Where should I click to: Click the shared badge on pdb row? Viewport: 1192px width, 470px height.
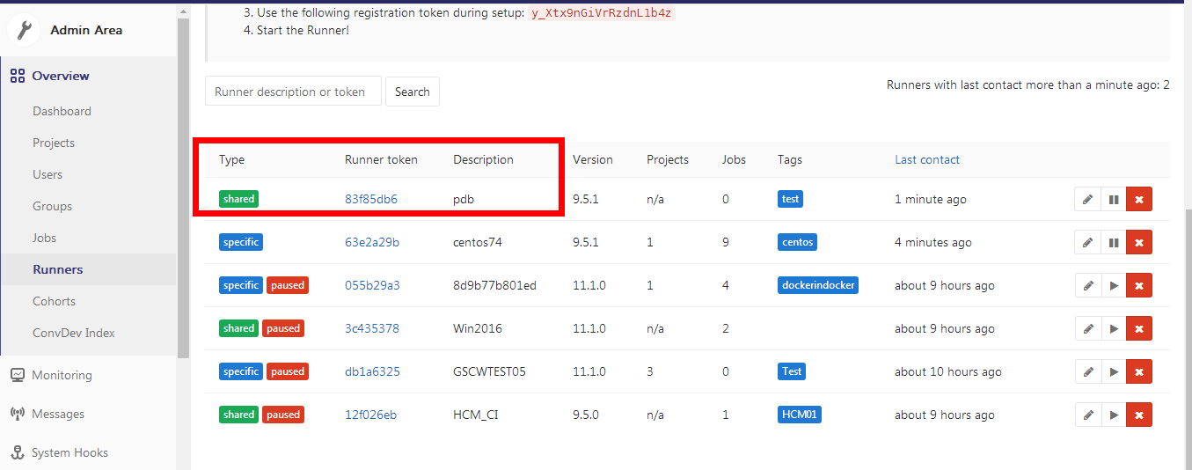(238, 199)
